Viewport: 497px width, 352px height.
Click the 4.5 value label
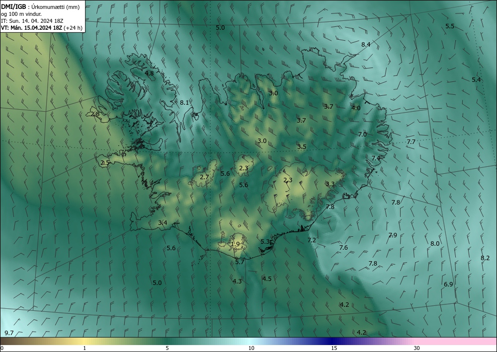click(267, 279)
